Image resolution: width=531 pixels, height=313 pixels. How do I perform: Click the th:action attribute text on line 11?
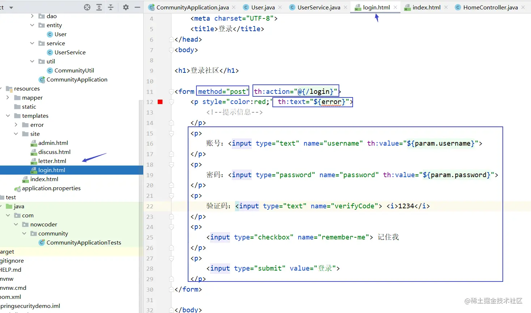click(296, 91)
